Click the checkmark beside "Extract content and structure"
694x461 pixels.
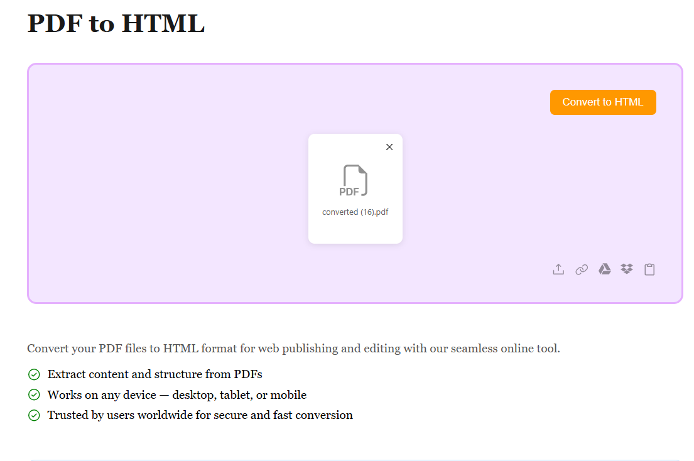34,375
